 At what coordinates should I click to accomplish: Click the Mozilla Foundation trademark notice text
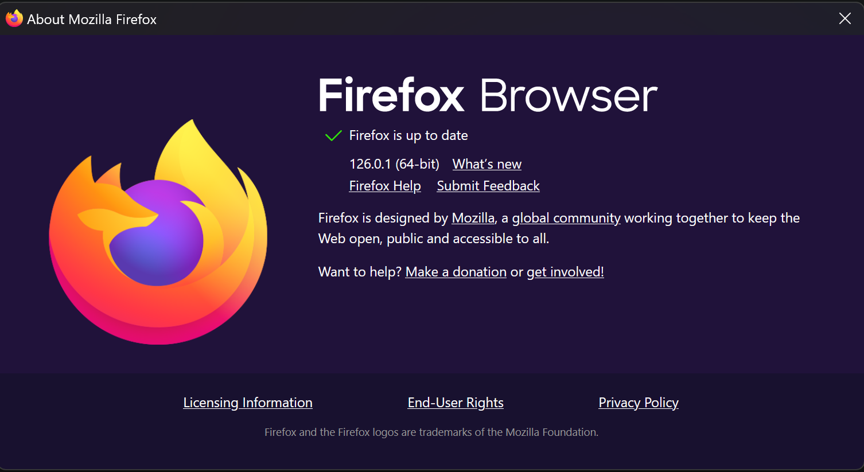[431, 432]
